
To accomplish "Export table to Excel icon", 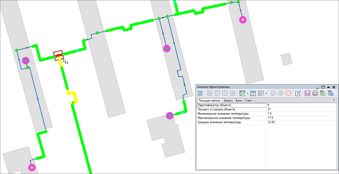I will [x=323, y=93].
